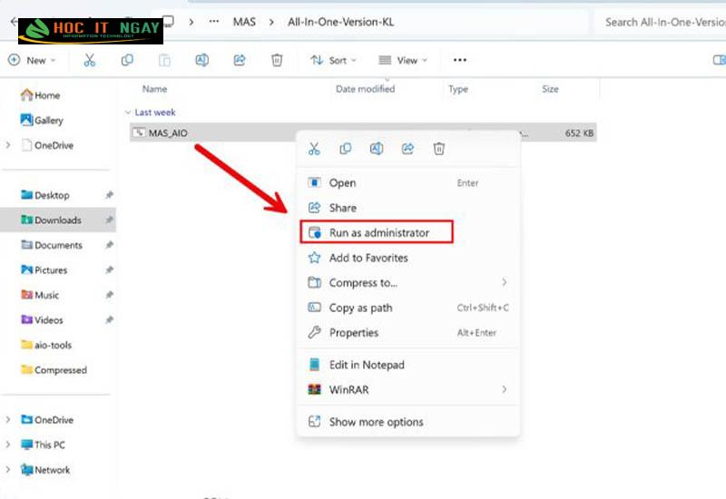Image resolution: width=726 pixels, height=499 pixels.
Task: Select the 652 KB size cell
Action: (579, 132)
